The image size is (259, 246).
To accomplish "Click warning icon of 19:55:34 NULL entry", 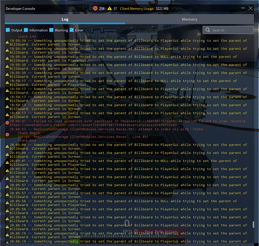I will pyautogui.click(x=7, y=59).
